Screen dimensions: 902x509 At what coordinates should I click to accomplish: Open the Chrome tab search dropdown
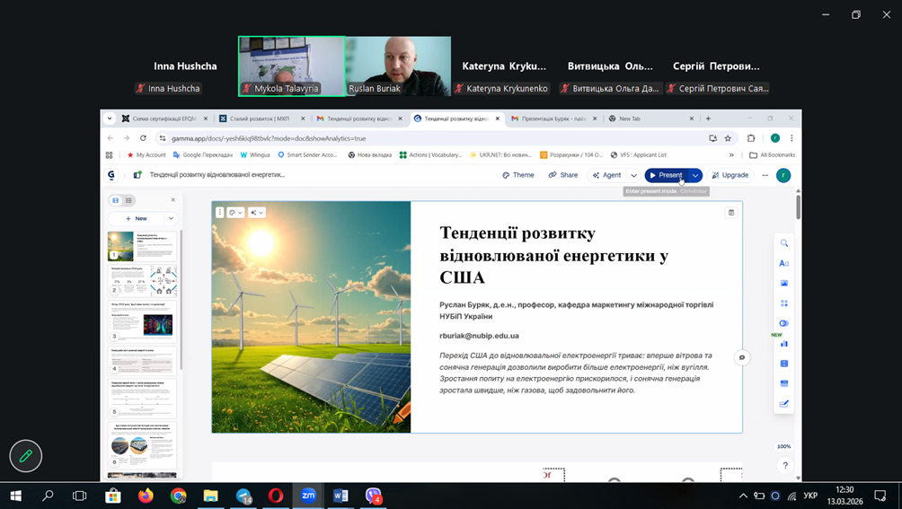tap(110, 118)
